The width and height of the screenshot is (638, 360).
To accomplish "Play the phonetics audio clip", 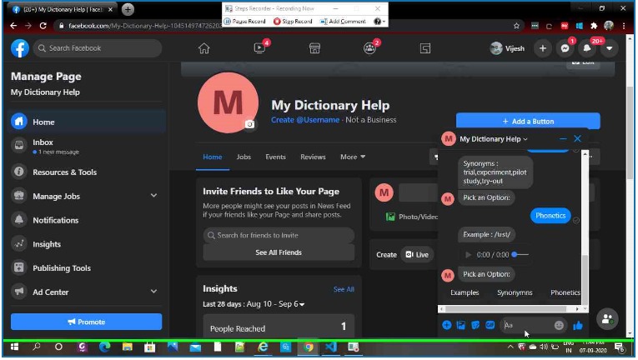I will click(x=469, y=255).
